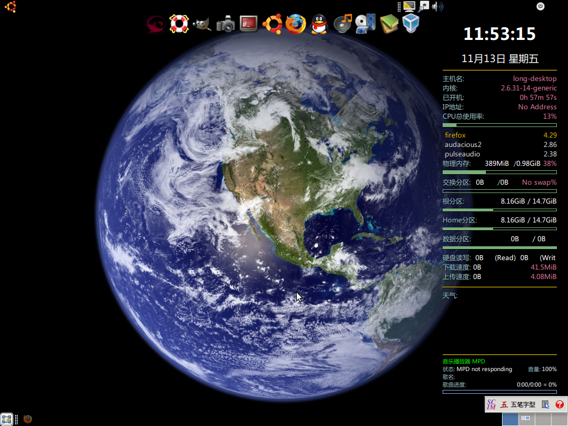The height and width of the screenshot is (426, 568).
Task: Open the green books dictionary icon
Action: coord(389,24)
